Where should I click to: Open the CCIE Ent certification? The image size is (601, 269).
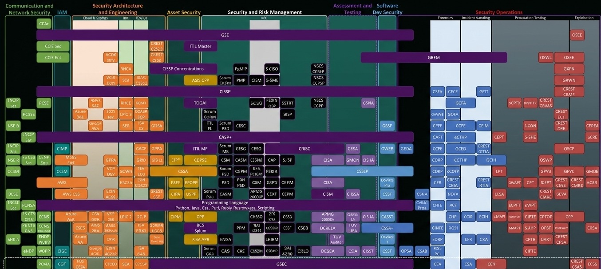click(53, 58)
